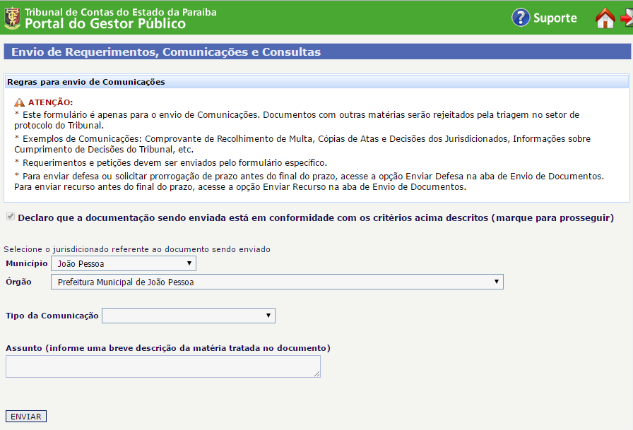
Task: Go to the home page via house icon
Action: 605,18
